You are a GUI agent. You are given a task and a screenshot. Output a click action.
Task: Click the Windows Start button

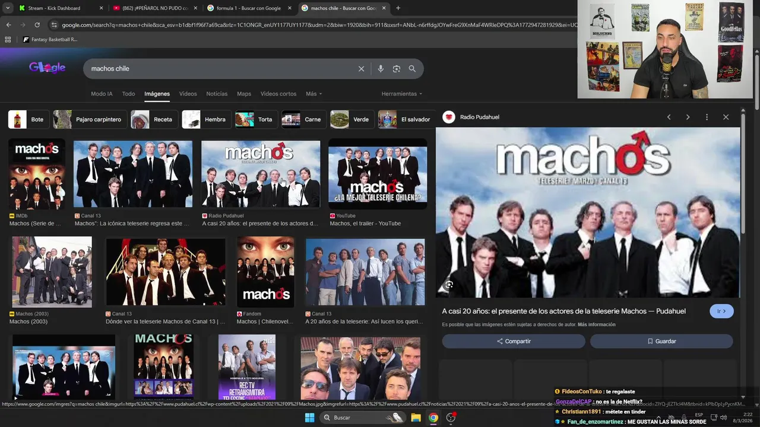pyautogui.click(x=309, y=418)
